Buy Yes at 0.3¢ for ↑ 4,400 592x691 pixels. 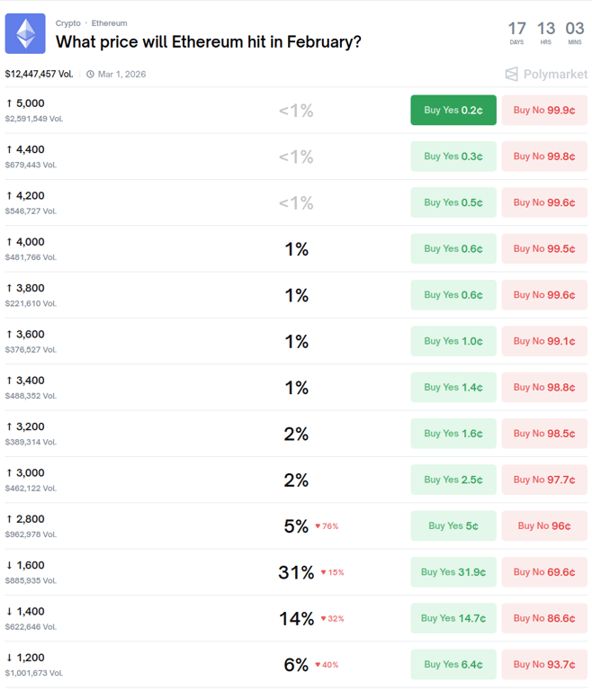coord(453,157)
